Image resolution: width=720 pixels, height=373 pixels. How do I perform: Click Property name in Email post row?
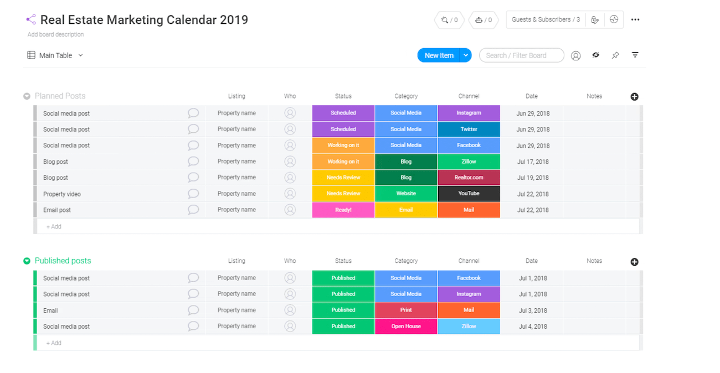236,210
